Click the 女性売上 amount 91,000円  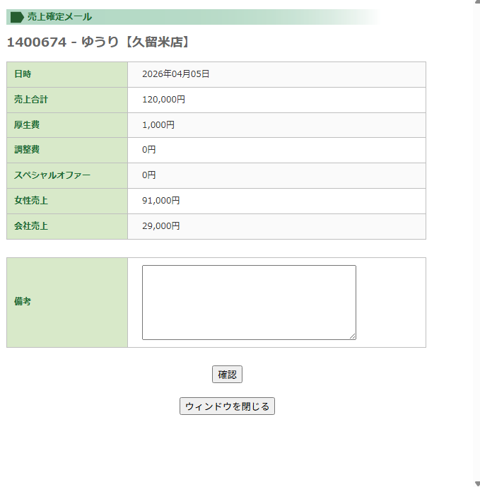click(x=161, y=201)
